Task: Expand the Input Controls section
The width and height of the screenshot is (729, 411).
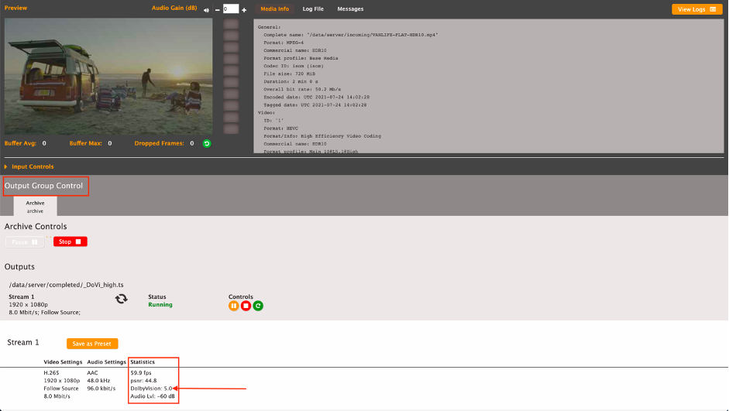Action: (x=29, y=166)
